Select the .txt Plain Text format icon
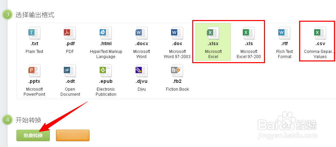The width and height of the screenshot is (336, 147). coord(34,33)
